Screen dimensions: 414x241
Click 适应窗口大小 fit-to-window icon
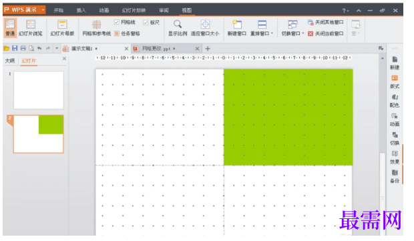205,24
